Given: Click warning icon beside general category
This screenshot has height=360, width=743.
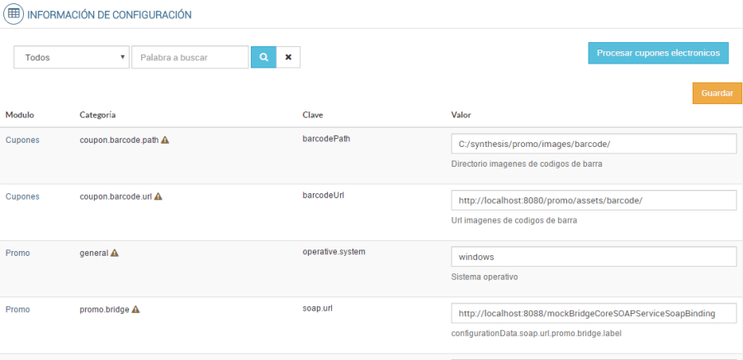Looking at the screenshot, I should [115, 253].
